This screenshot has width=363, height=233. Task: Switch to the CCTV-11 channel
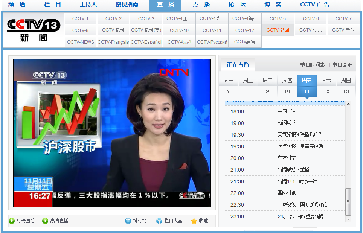[x=212, y=30]
